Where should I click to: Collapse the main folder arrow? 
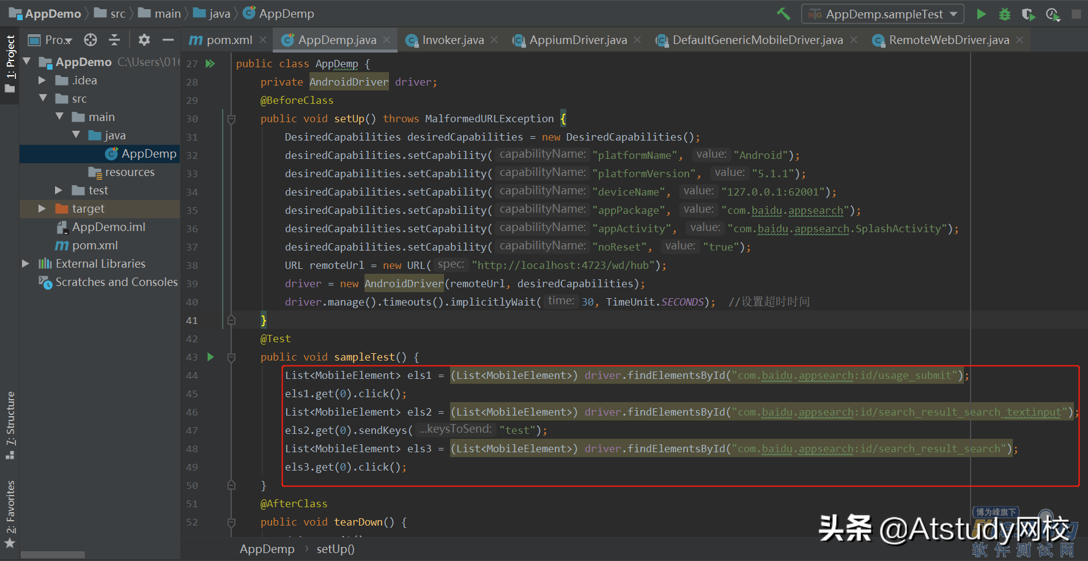coord(59,117)
